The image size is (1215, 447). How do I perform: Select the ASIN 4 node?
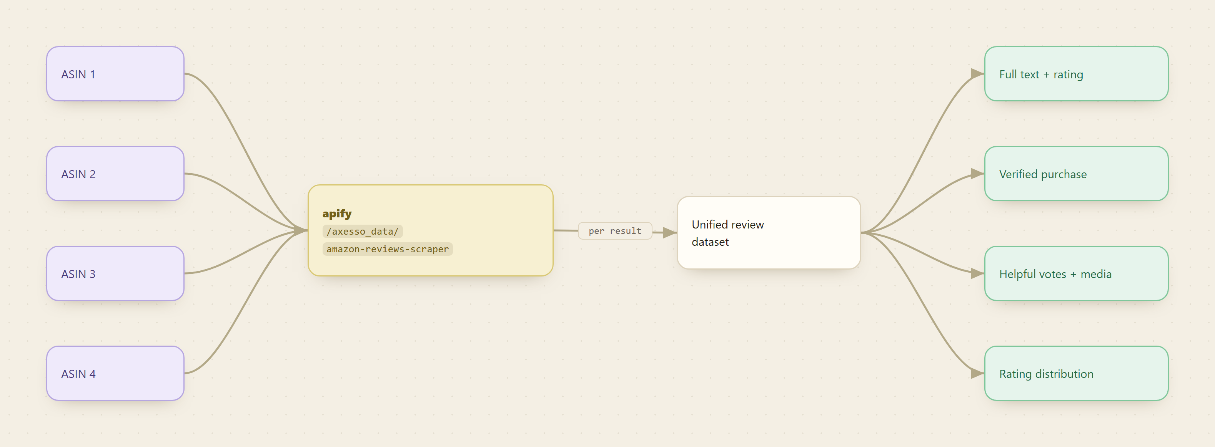click(115, 374)
